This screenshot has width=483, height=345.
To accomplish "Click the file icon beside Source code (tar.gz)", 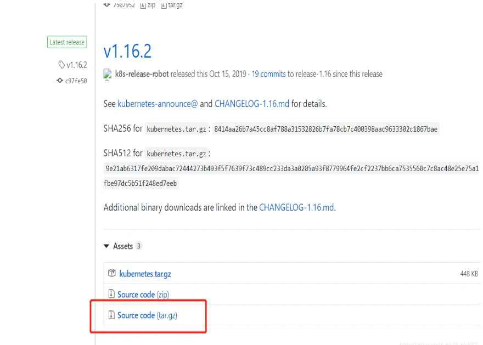I will tap(111, 315).
